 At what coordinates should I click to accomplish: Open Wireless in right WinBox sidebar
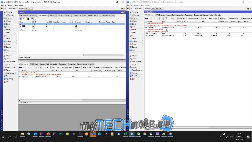(135, 21)
